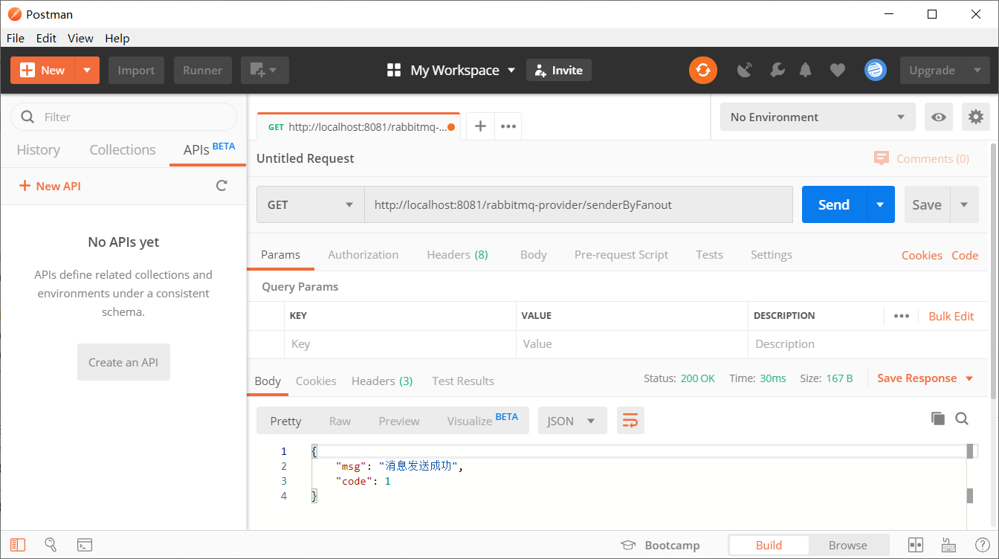Toggle line wrap in response

[630, 421]
